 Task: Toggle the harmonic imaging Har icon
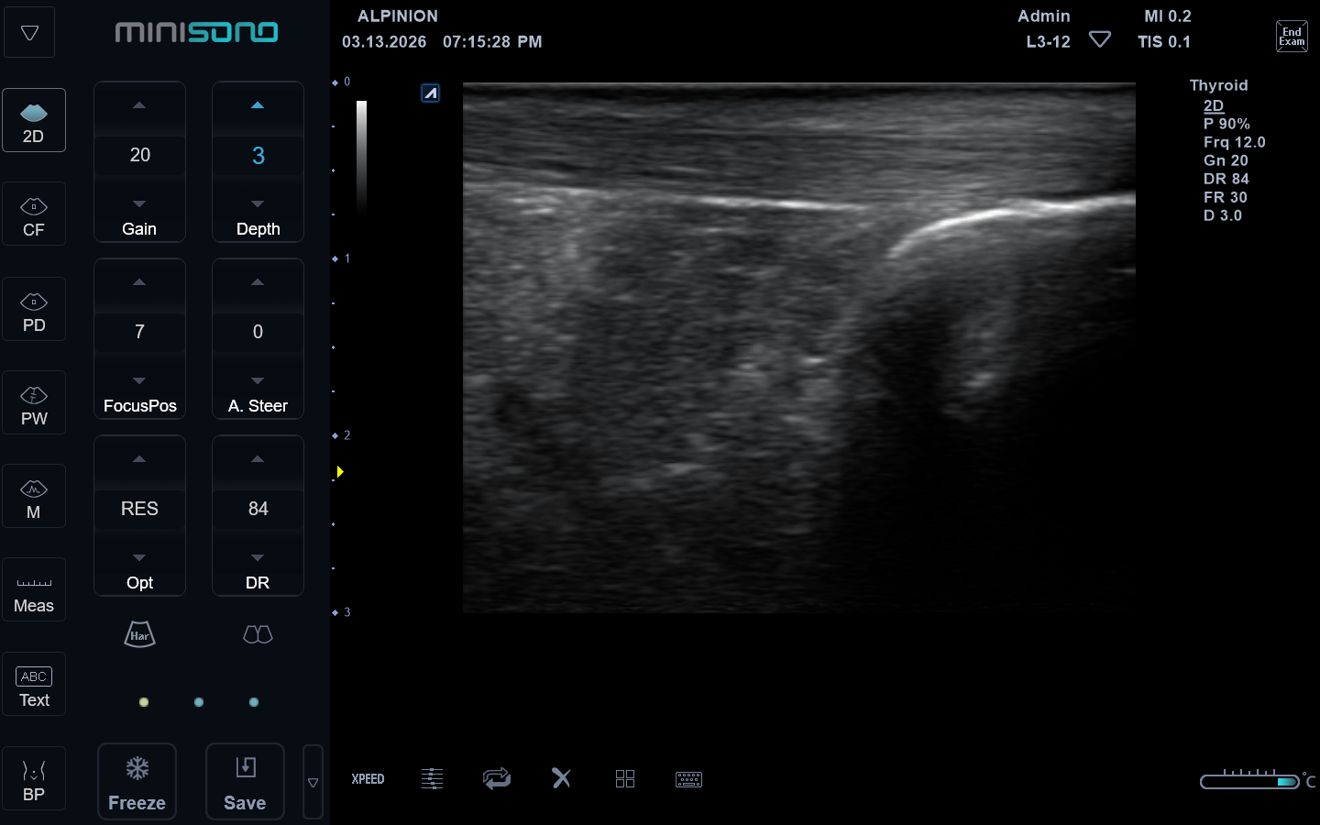click(139, 634)
